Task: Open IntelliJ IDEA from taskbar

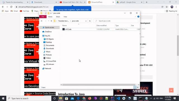Action: [x=112, y=98]
